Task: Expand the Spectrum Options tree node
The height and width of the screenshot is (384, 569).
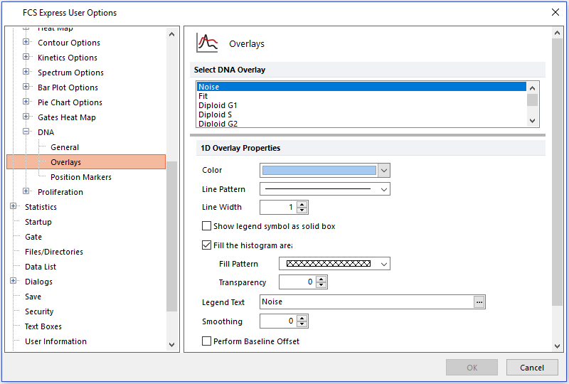Action: coord(26,72)
